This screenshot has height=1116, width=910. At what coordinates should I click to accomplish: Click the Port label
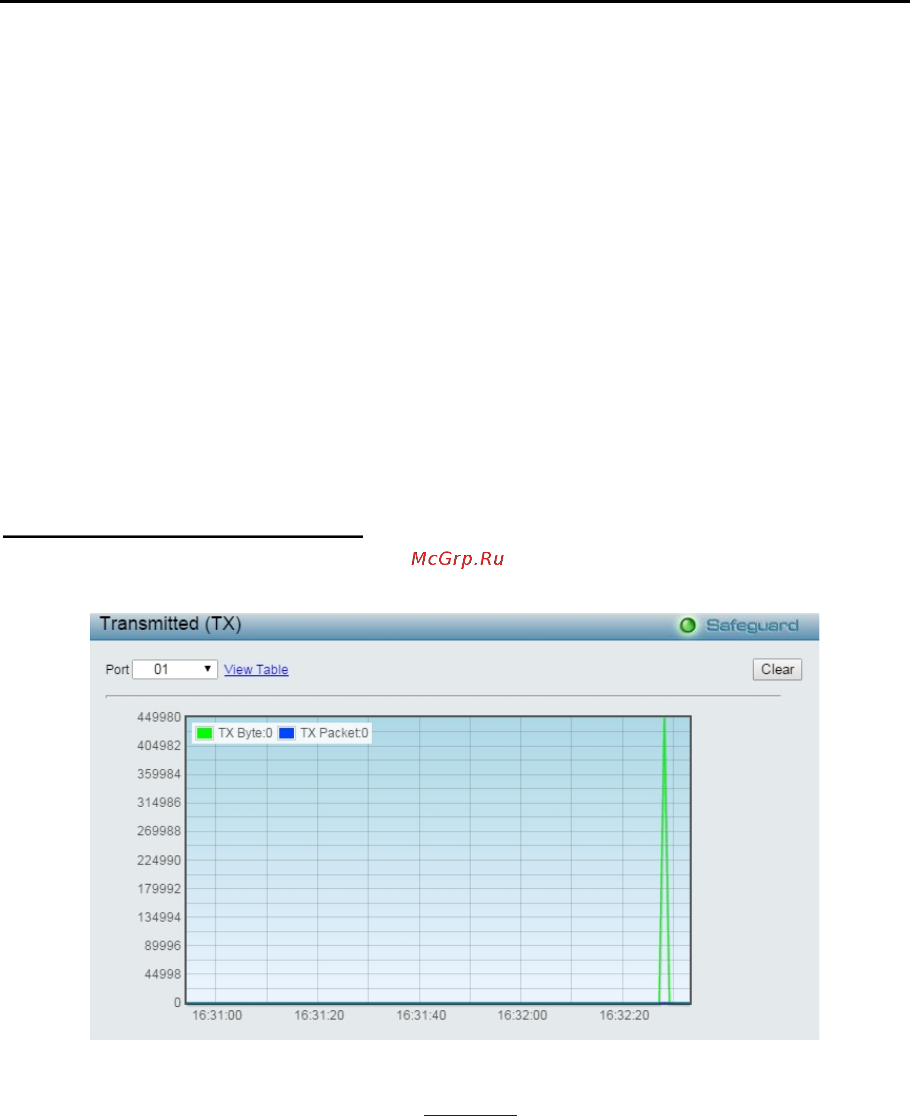(x=117, y=669)
